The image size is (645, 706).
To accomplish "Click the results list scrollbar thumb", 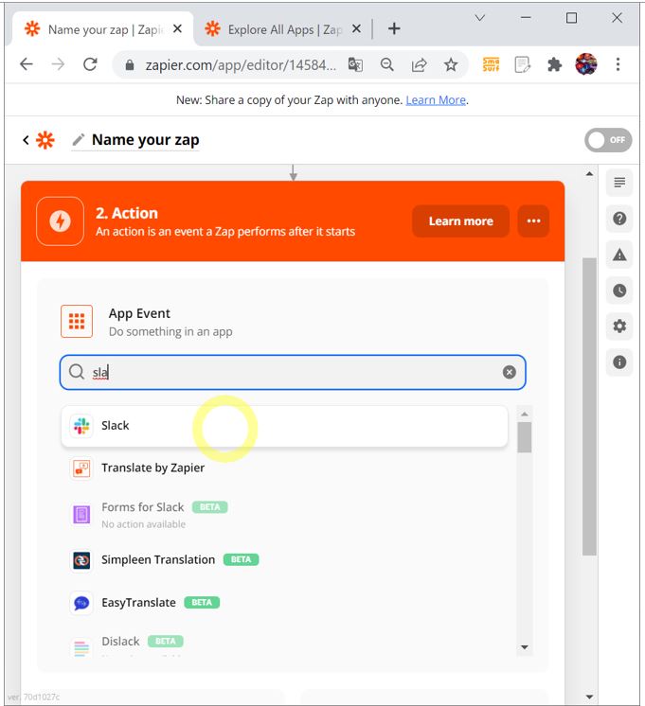I will pos(524,437).
